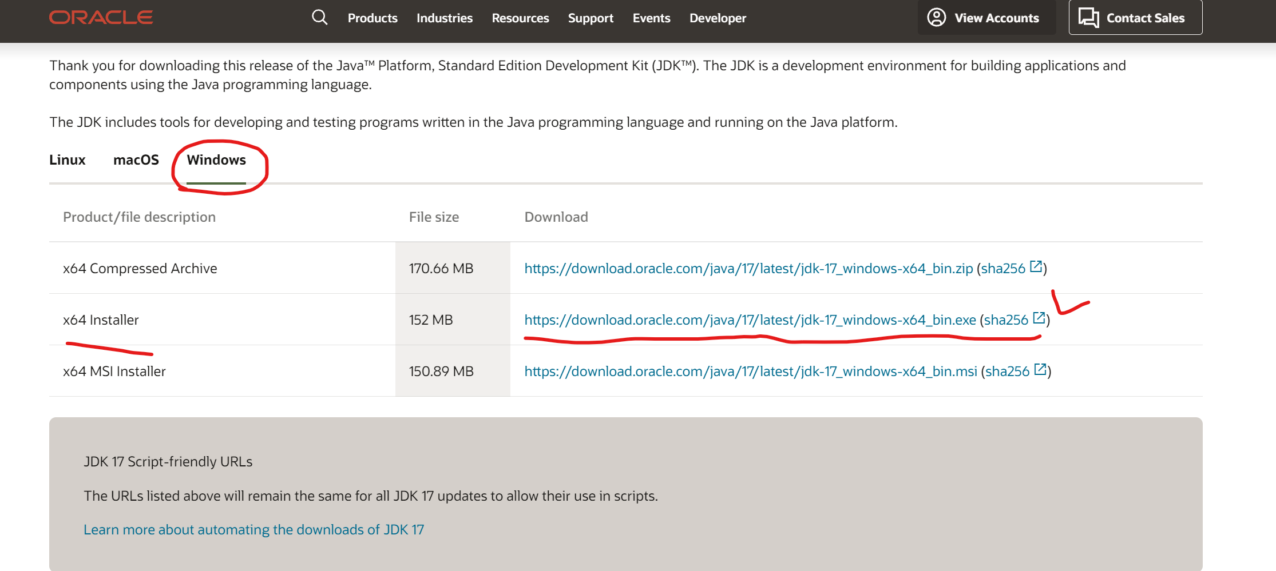Open external sha256 icon for msi row

[x=1040, y=369]
